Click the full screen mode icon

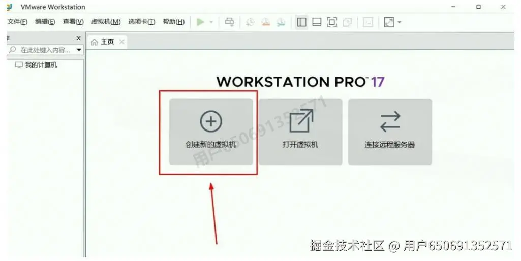[332, 22]
